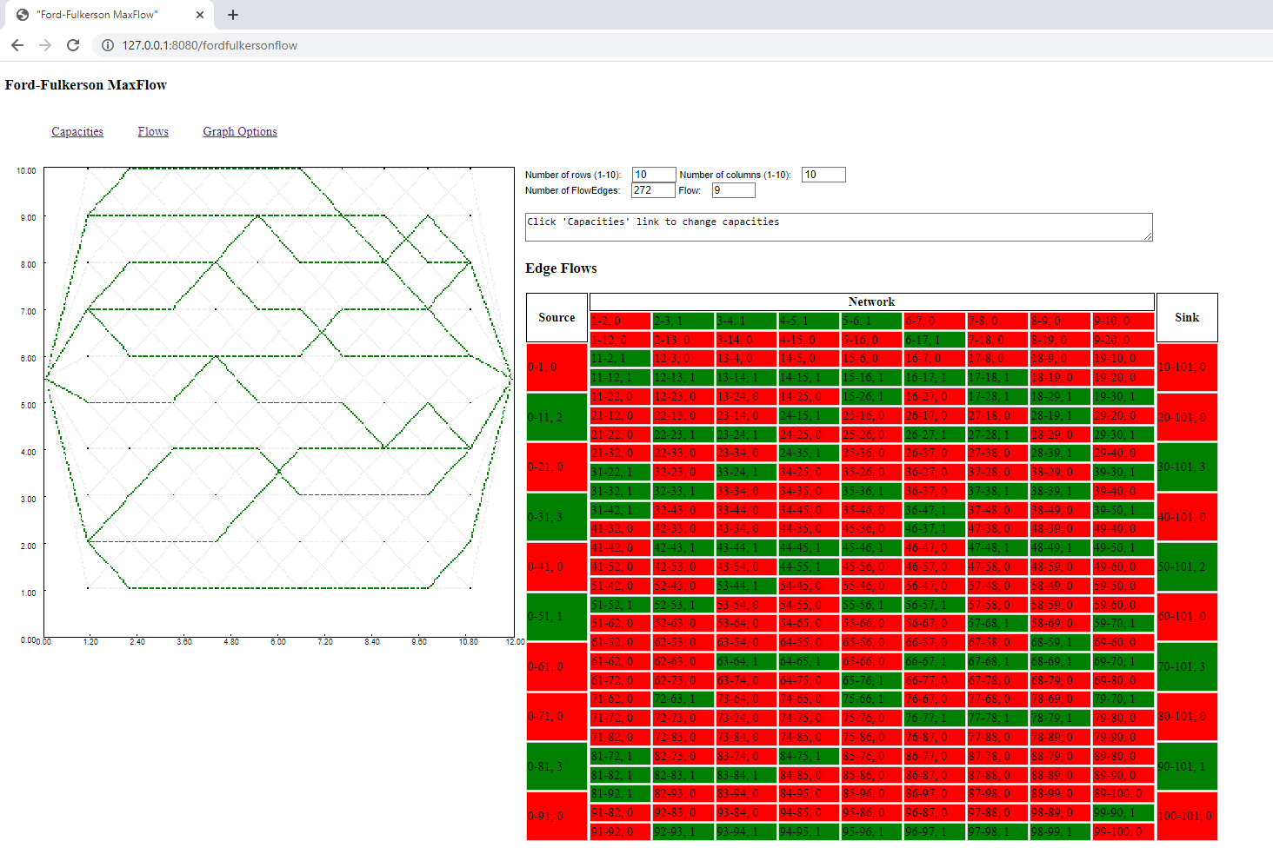Click the forward navigation arrow

pos(45,45)
